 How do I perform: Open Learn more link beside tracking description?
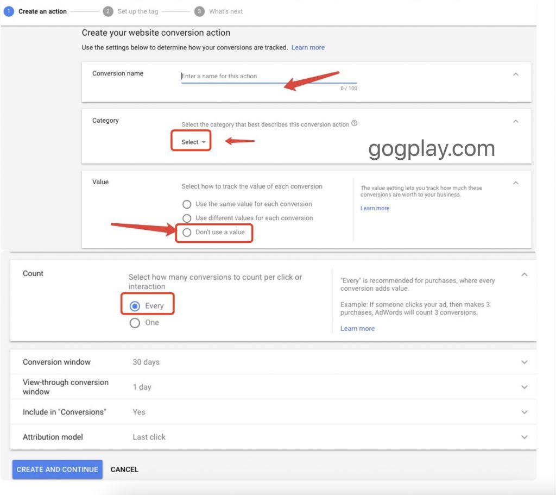[308, 48]
